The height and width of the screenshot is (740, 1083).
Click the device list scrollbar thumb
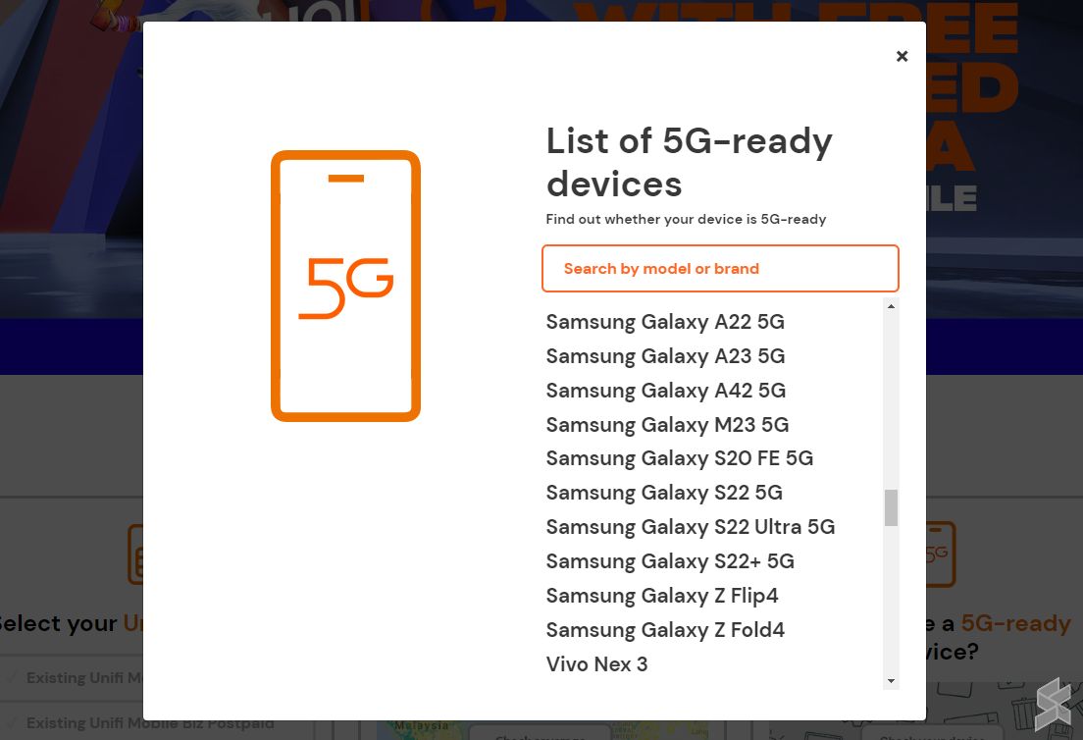tap(891, 508)
